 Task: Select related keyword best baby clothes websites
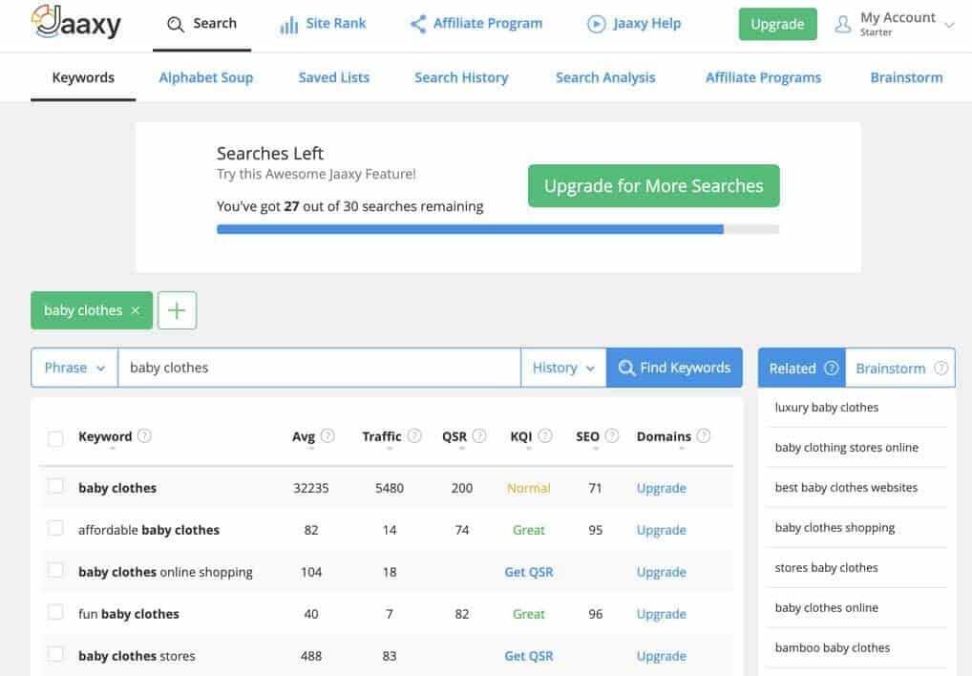846,488
